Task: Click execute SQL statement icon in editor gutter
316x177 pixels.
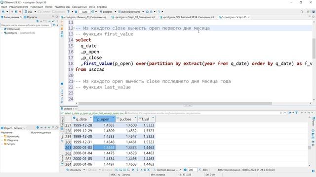Action: pyautogui.click(x=62, y=22)
